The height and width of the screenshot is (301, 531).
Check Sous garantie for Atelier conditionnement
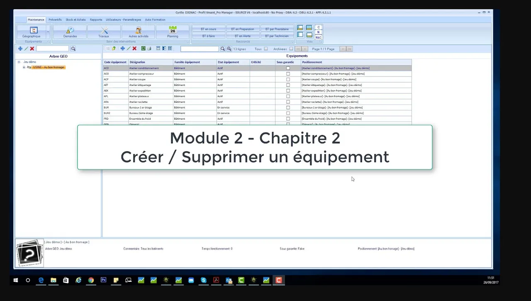(288, 68)
